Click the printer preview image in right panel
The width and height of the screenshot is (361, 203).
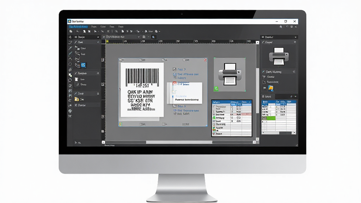click(x=279, y=56)
